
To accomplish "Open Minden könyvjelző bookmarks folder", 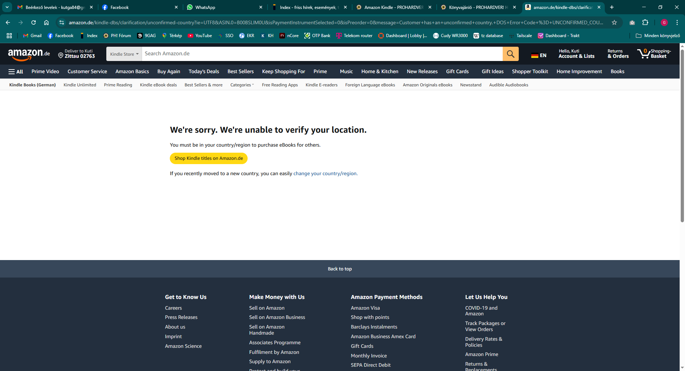I will 658,36.
